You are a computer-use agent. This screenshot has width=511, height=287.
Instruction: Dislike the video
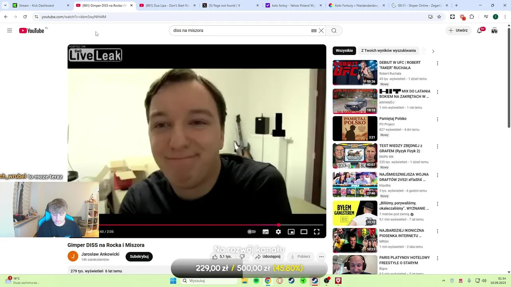[242, 257]
